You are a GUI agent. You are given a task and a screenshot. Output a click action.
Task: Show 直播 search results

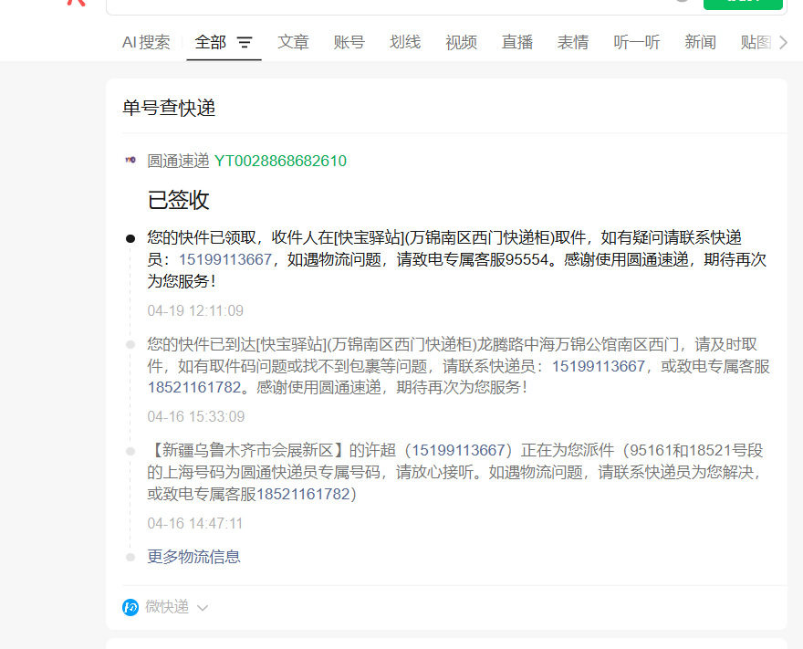click(516, 42)
